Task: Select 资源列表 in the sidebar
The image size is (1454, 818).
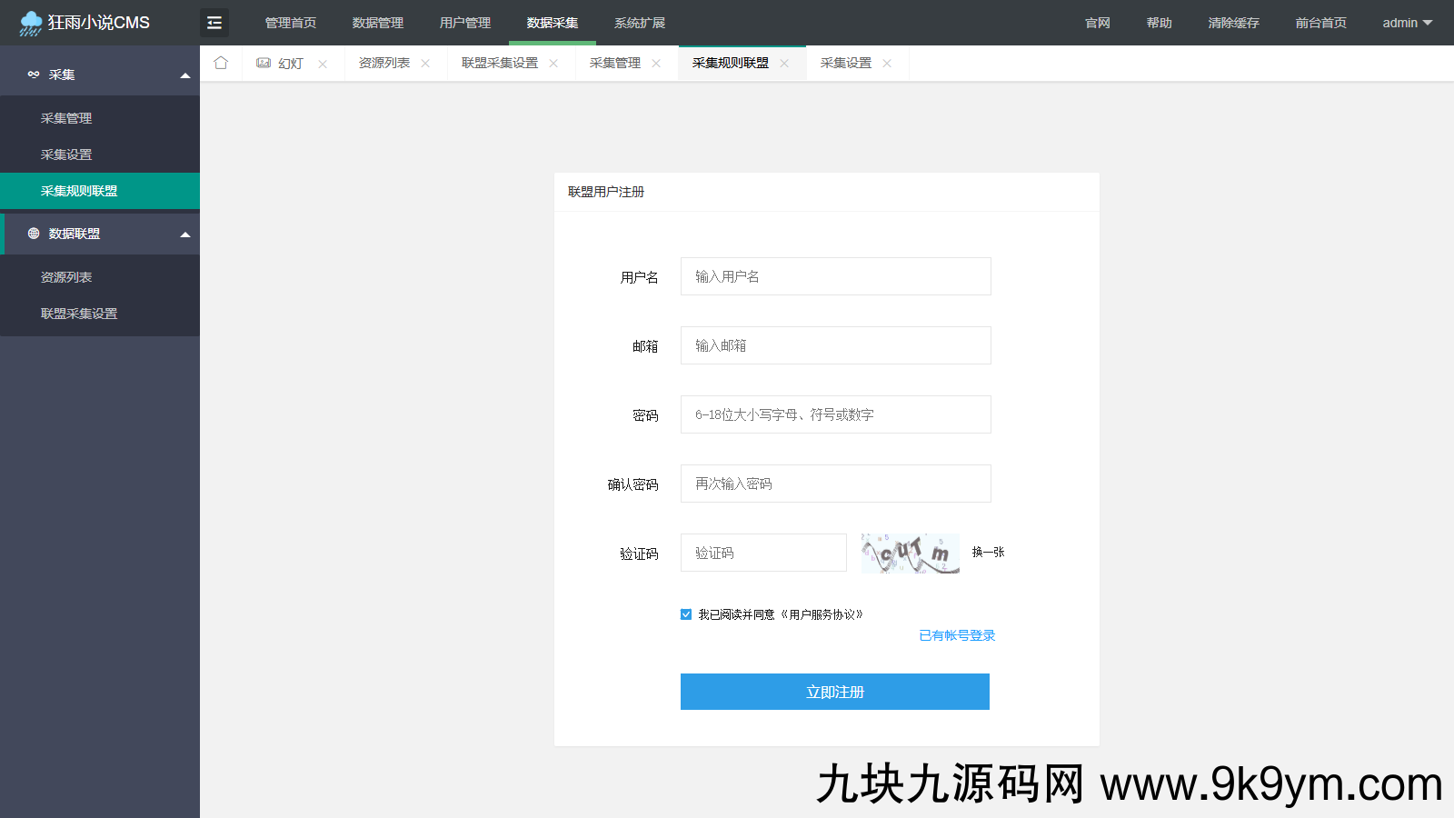Action: tap(66, 277)
